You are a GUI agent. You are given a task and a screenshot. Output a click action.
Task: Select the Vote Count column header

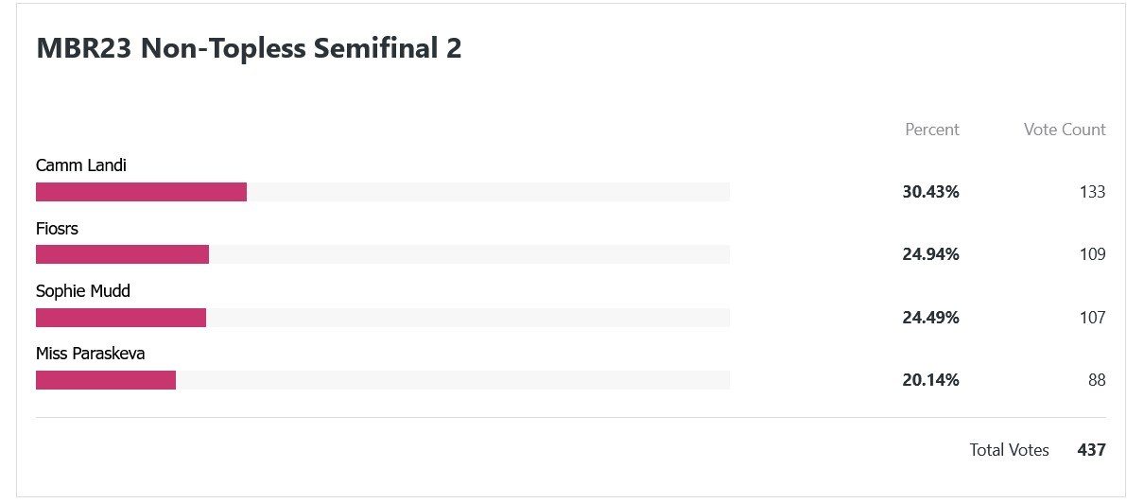(1064, 130)
